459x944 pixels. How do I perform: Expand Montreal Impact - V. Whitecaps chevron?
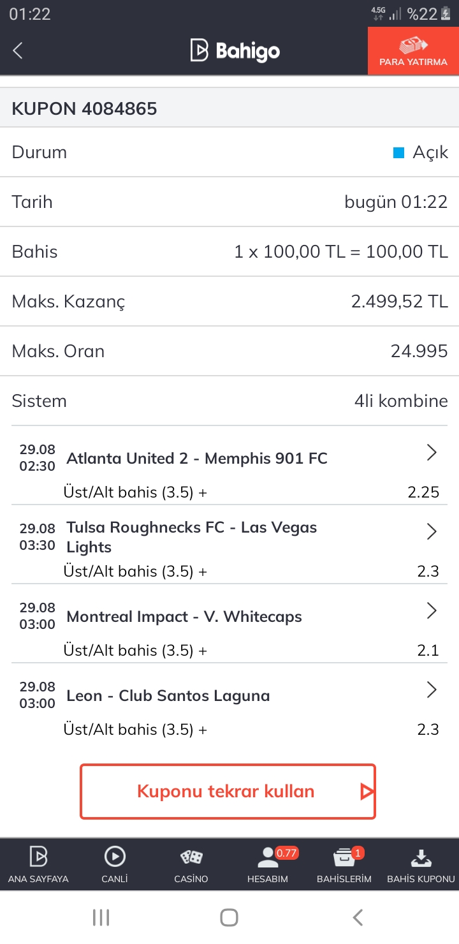(432, 611)
